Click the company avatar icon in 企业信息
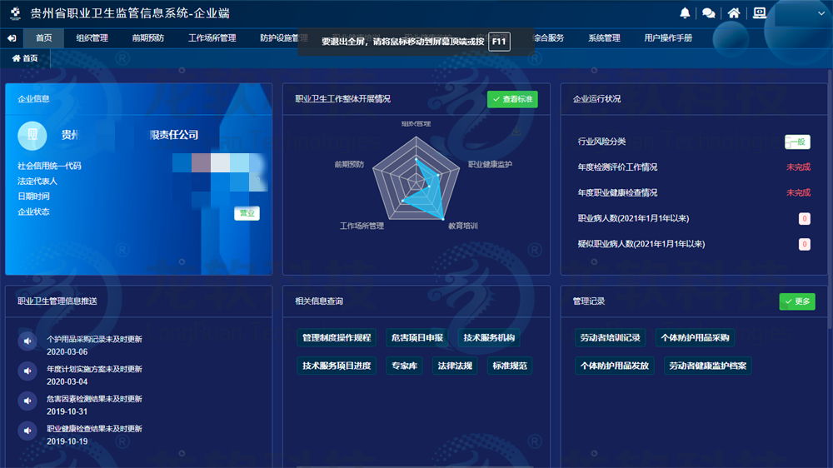 point(32,134)
